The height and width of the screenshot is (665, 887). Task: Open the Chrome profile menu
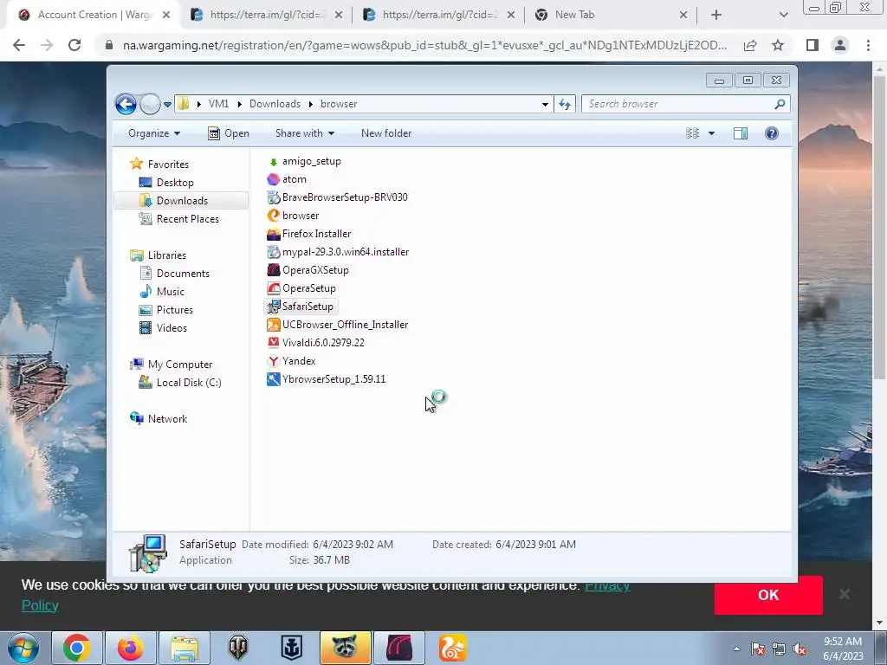coord(840,45)
